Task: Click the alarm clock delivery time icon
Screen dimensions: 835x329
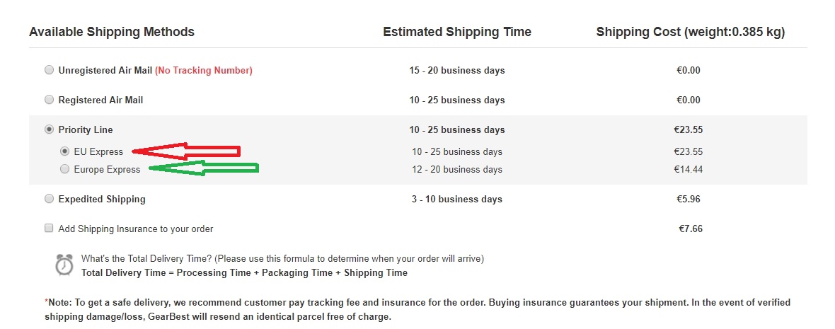Action: (64, 264)
